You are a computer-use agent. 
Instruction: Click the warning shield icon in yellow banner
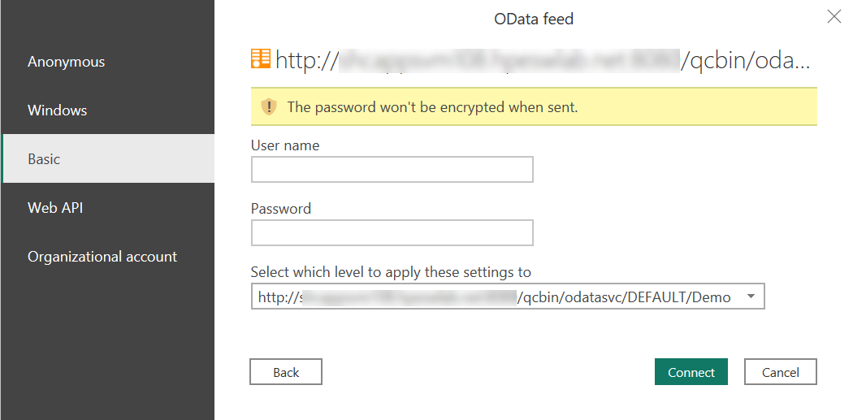tap(269, 106)
